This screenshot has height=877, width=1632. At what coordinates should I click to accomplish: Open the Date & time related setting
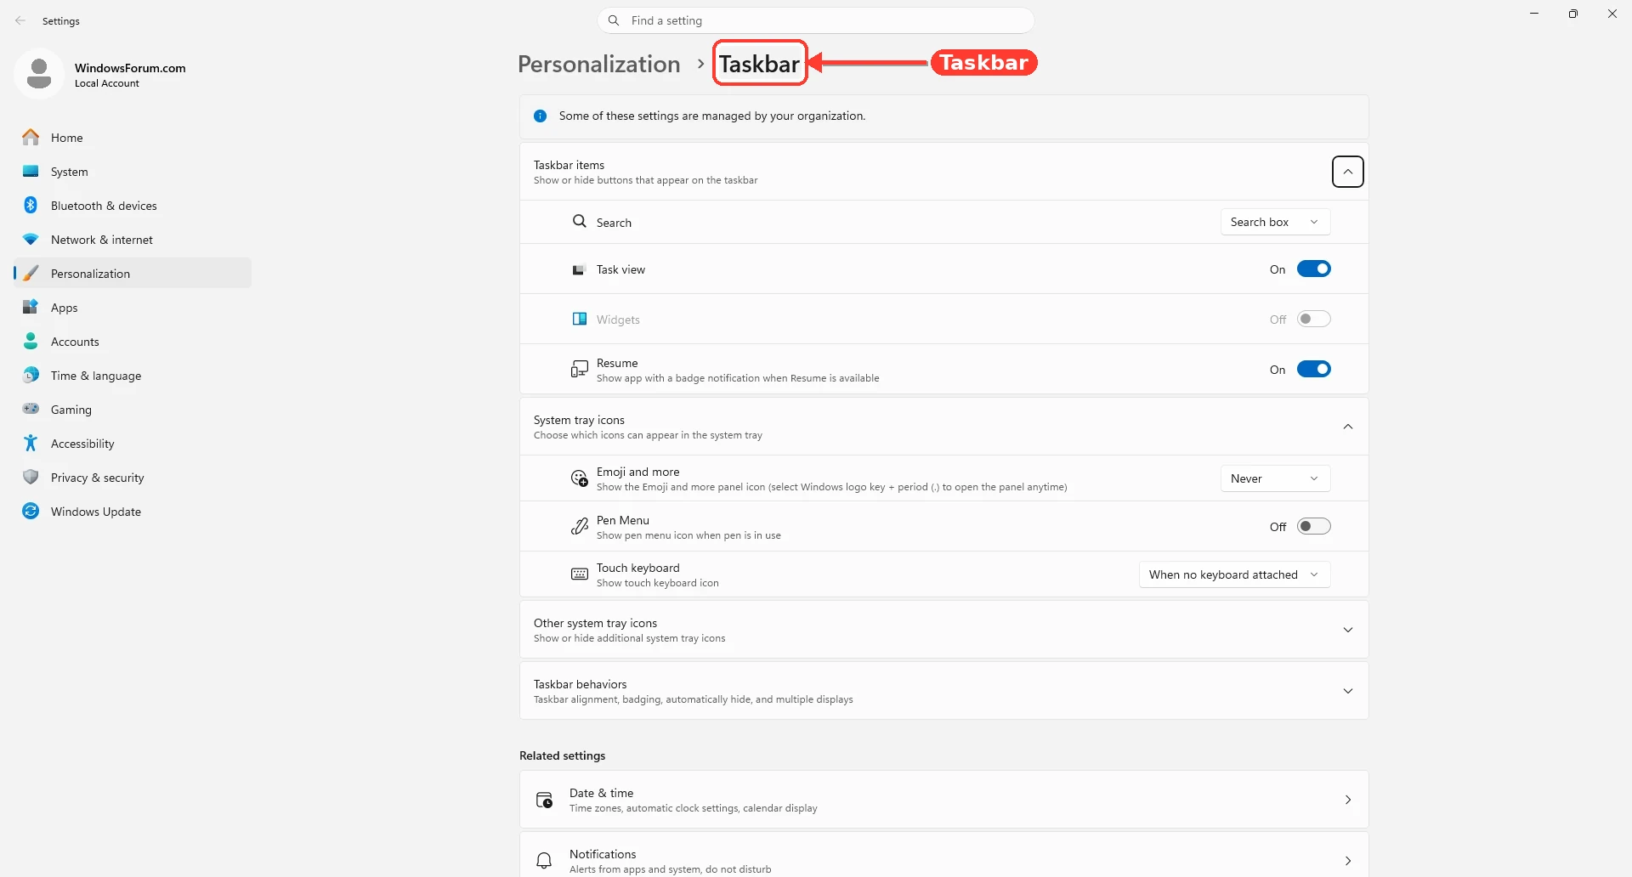point(943,800)
